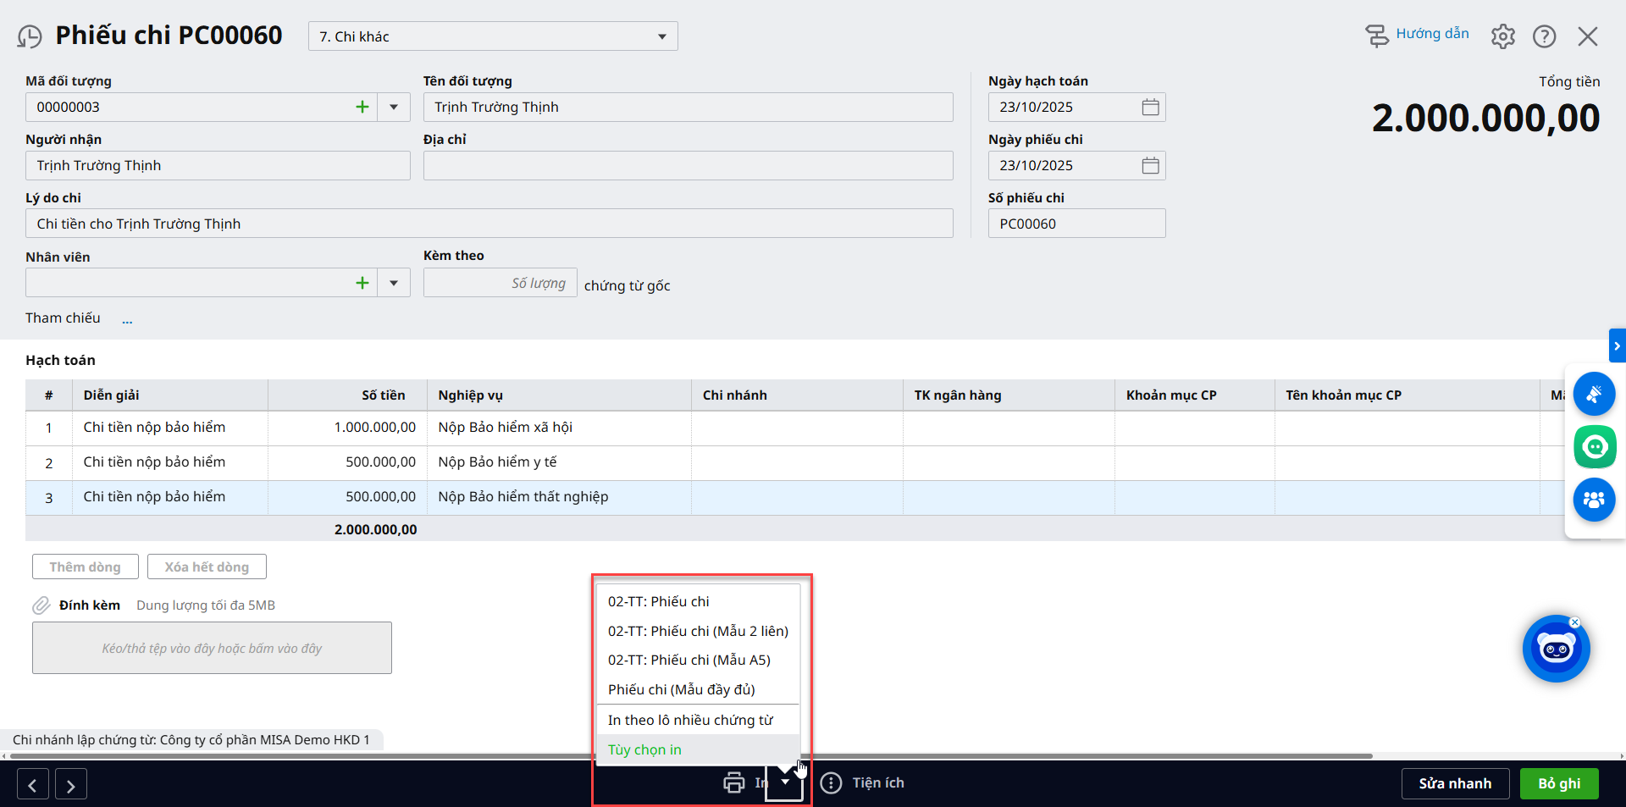
Task: Select 'In theo lô nhiều chứng từ' option
Action: click(690, 720)
